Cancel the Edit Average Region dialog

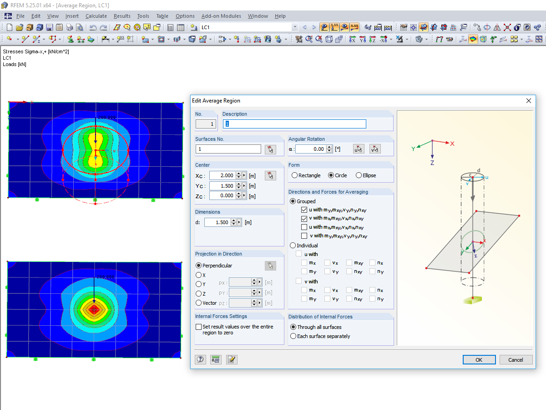(x=516, y=359)
